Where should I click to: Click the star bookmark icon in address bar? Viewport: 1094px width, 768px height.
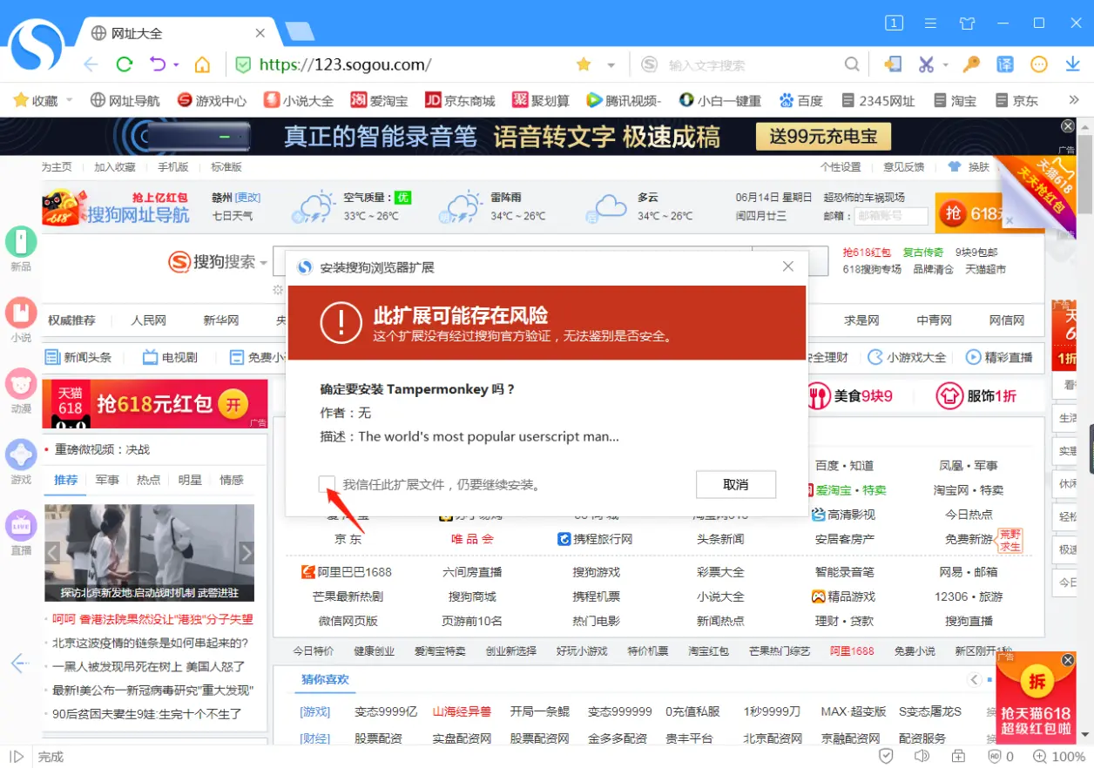click(x=584, y=64)
